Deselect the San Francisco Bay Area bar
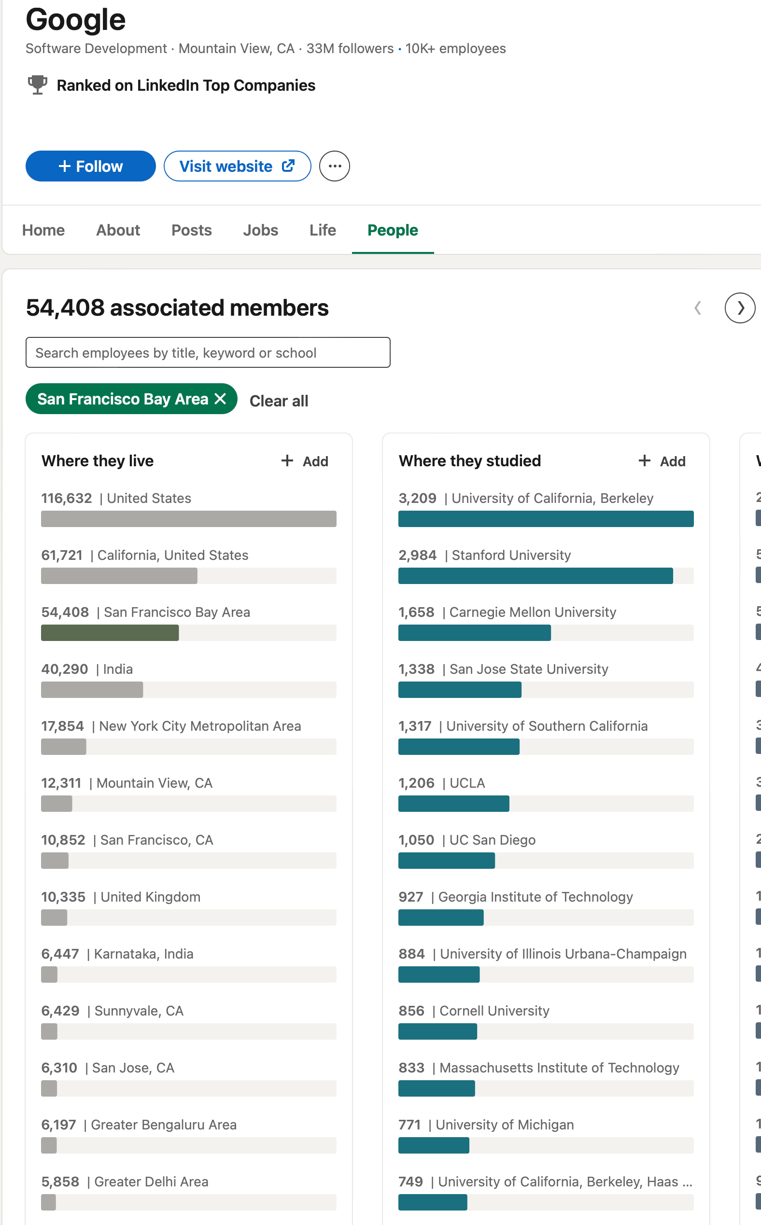The height and width of the screenshot is (1225, 761). [x=189, y=622]
